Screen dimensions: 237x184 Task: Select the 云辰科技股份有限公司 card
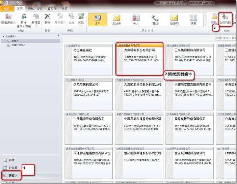pos(189,129)
